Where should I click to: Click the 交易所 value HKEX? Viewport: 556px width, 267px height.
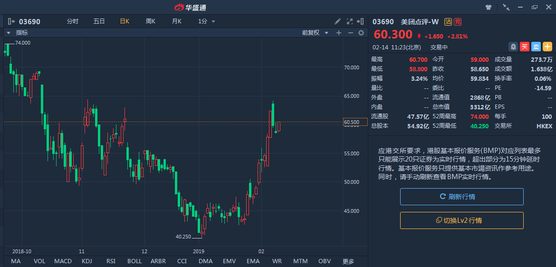[544, 126]
